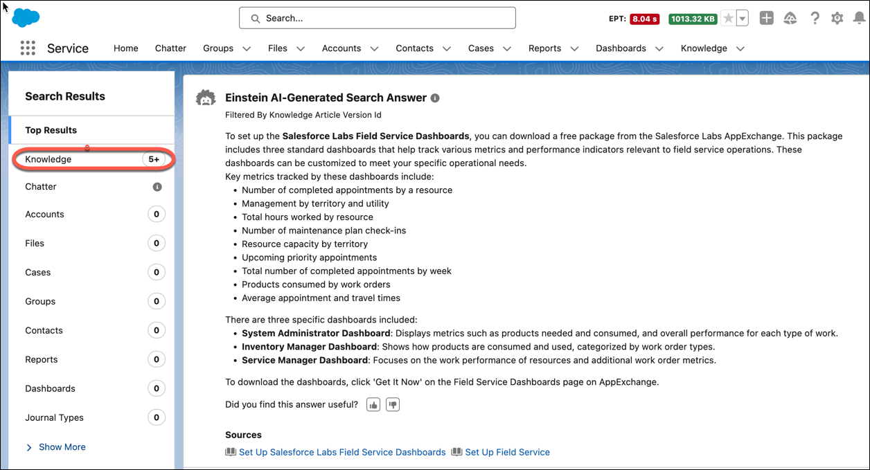
Task: Click the help question mark icon
Action: coord(815,19)
